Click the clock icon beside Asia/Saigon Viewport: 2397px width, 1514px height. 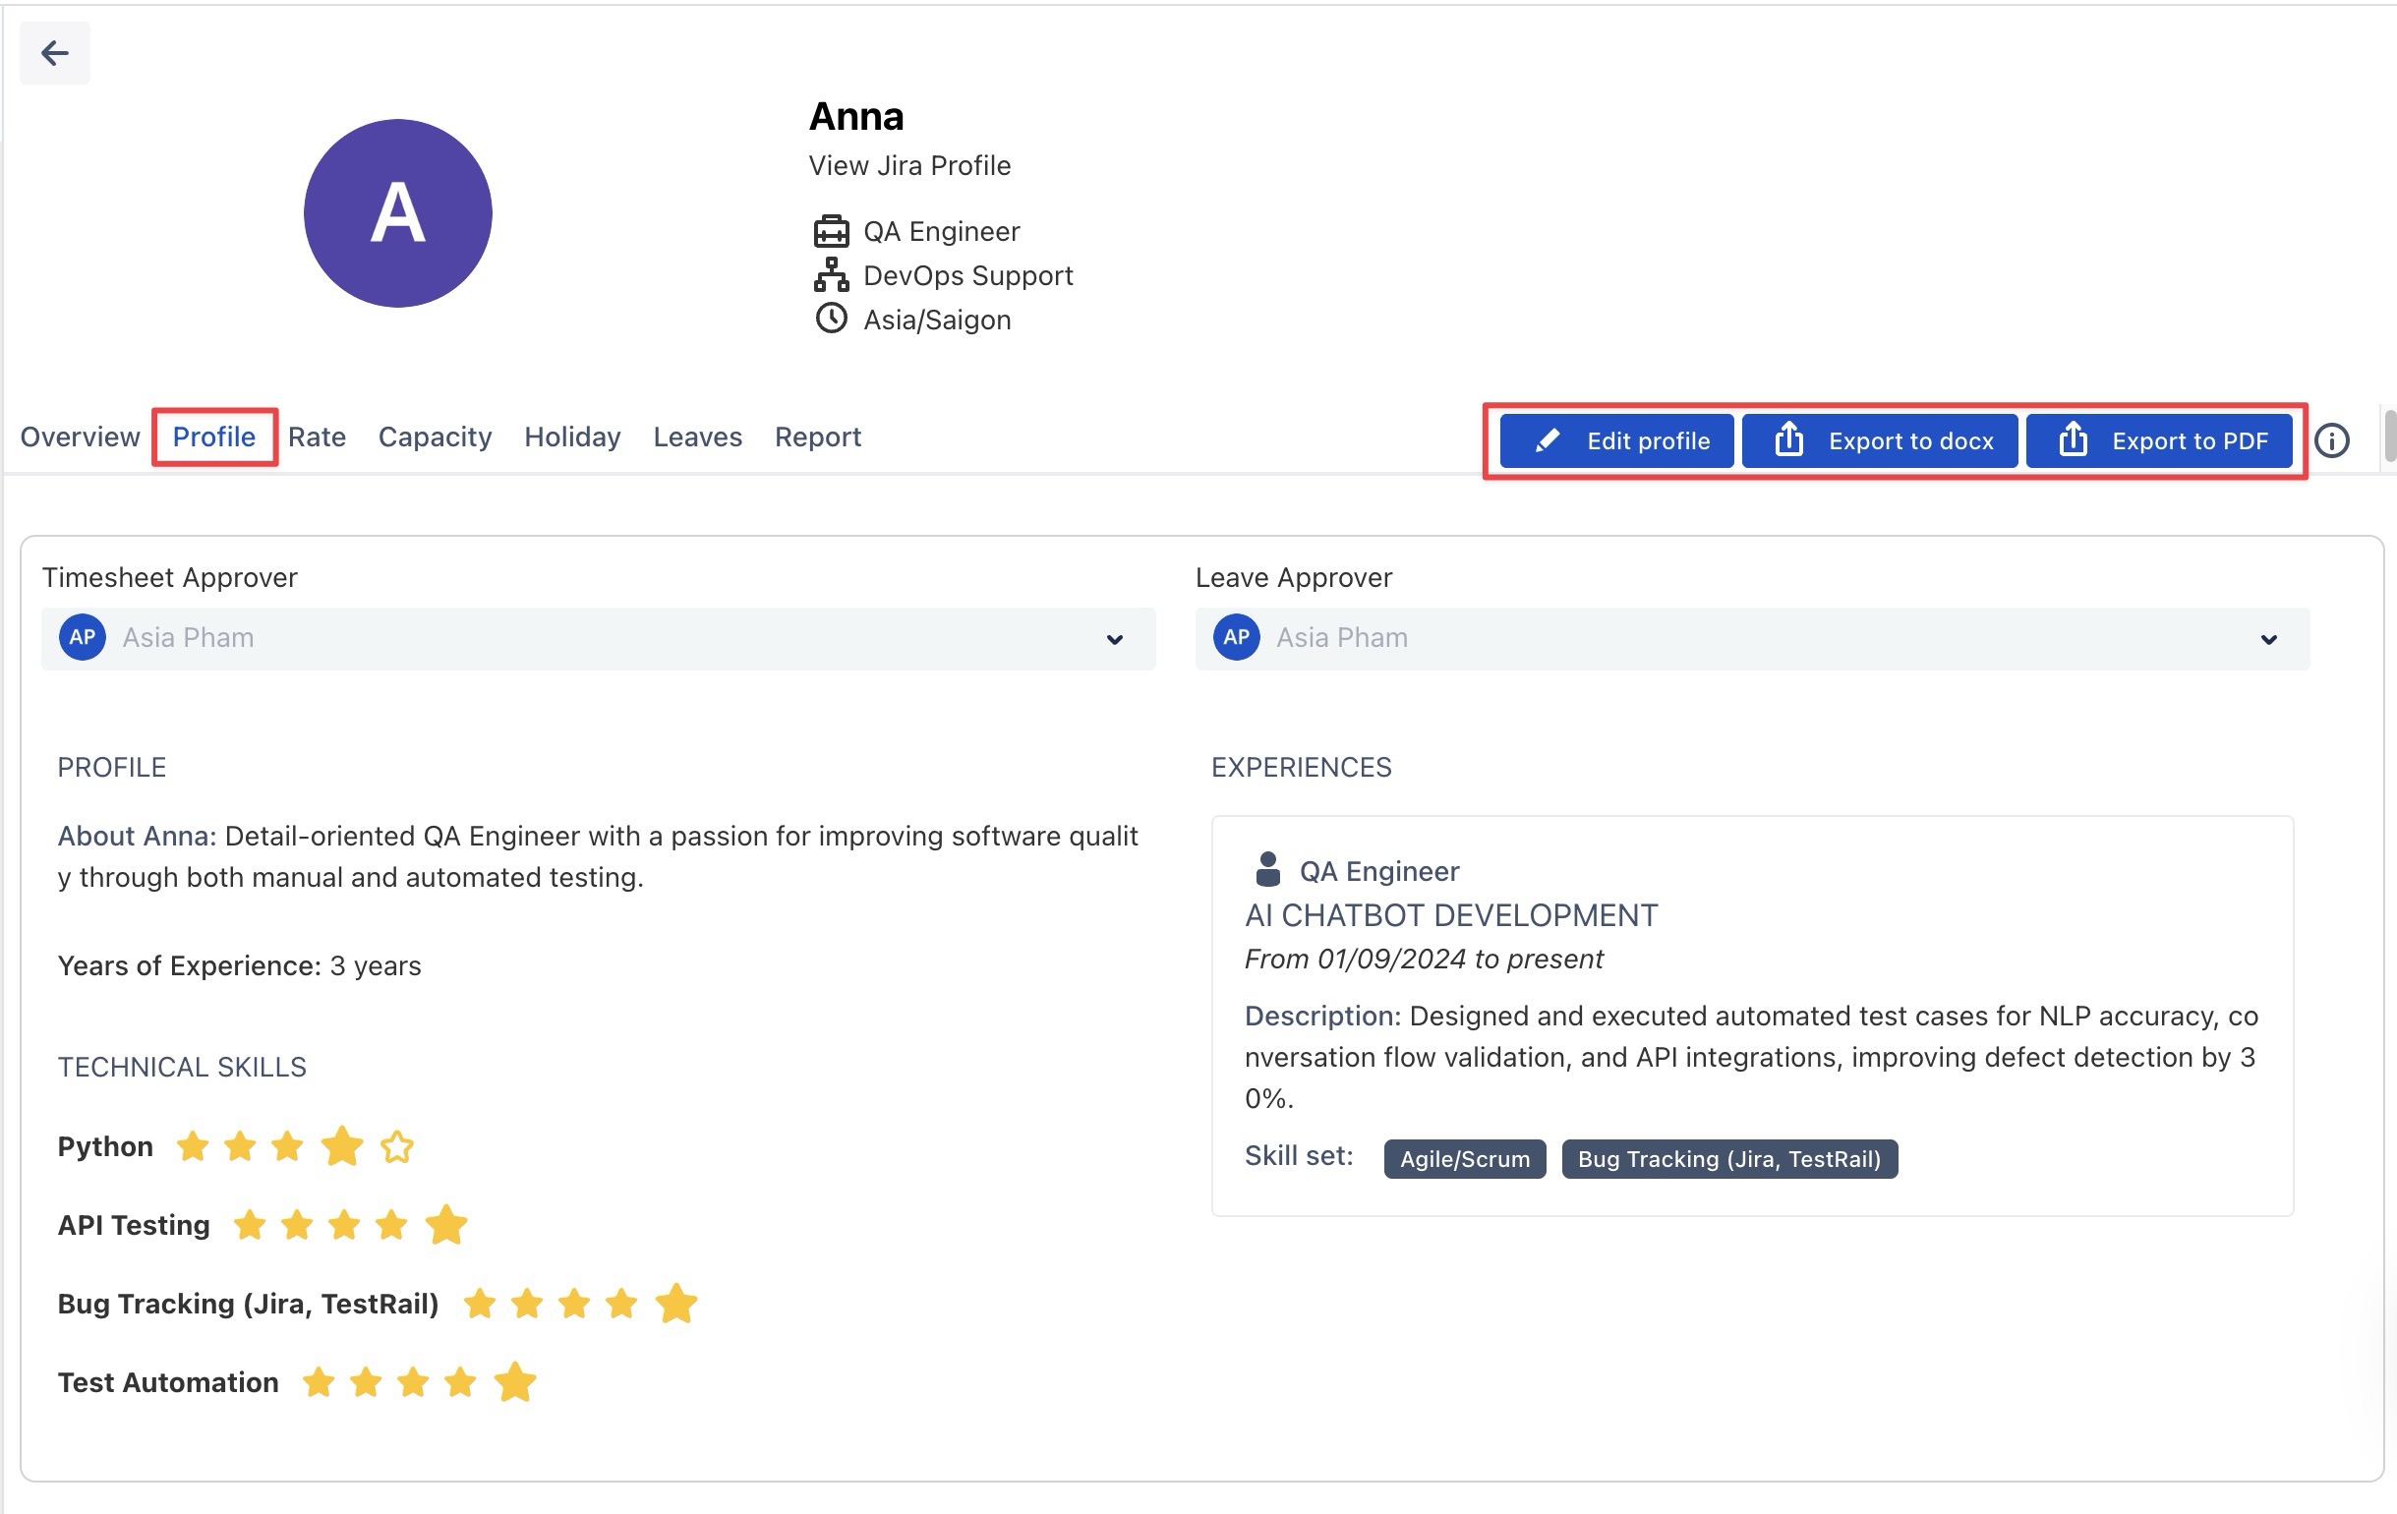(830, 319)
